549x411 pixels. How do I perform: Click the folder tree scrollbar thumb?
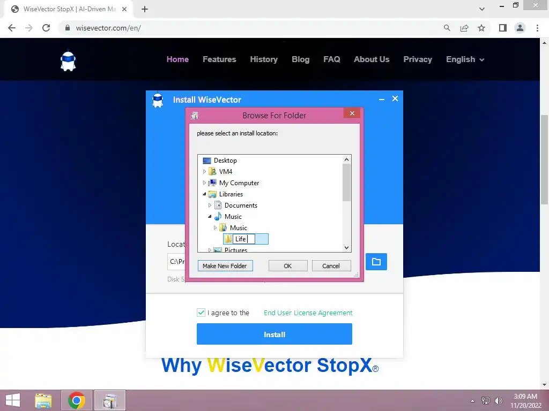tap(346, 183)
